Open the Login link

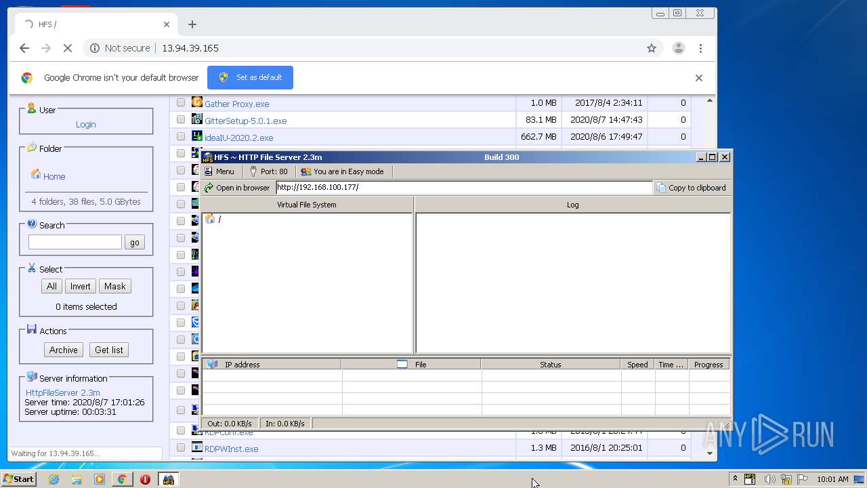pyautogui.click(x=85, y=124)
